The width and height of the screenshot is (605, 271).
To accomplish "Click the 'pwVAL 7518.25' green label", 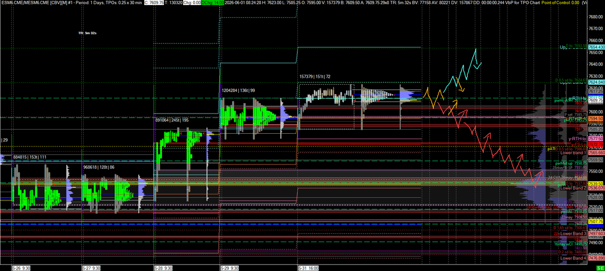I will [574, 211].
